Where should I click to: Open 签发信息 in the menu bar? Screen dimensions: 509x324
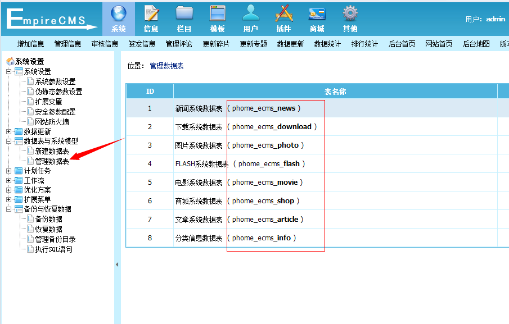coord(142,44)
